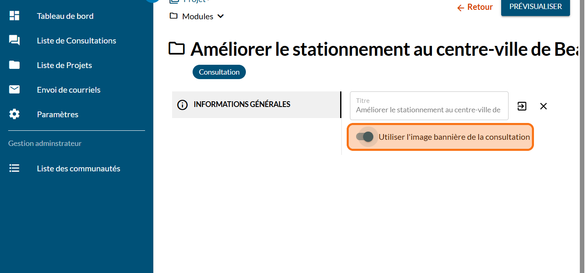Click the Consultation chip under the title

click(x=219, y=72)
